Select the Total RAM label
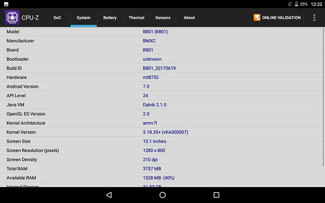The width and height of the screenshot is (325, 203). [x=17, y=168]
